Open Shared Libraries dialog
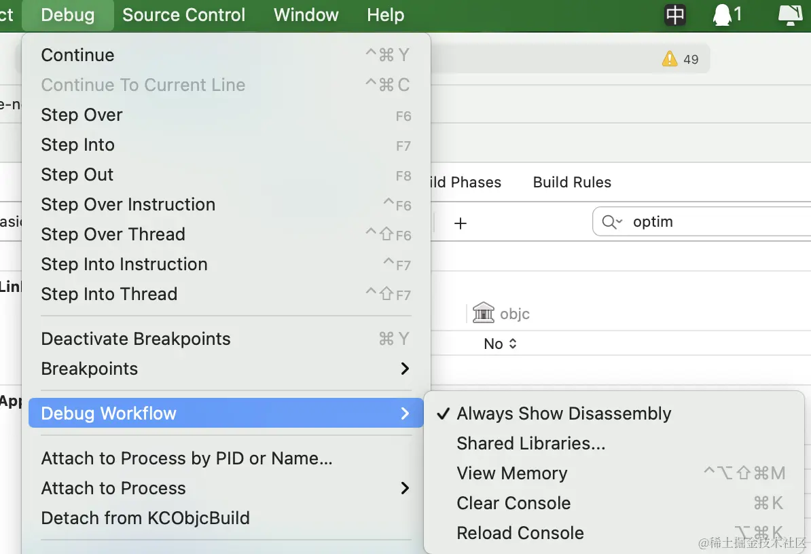 (530, 443)
